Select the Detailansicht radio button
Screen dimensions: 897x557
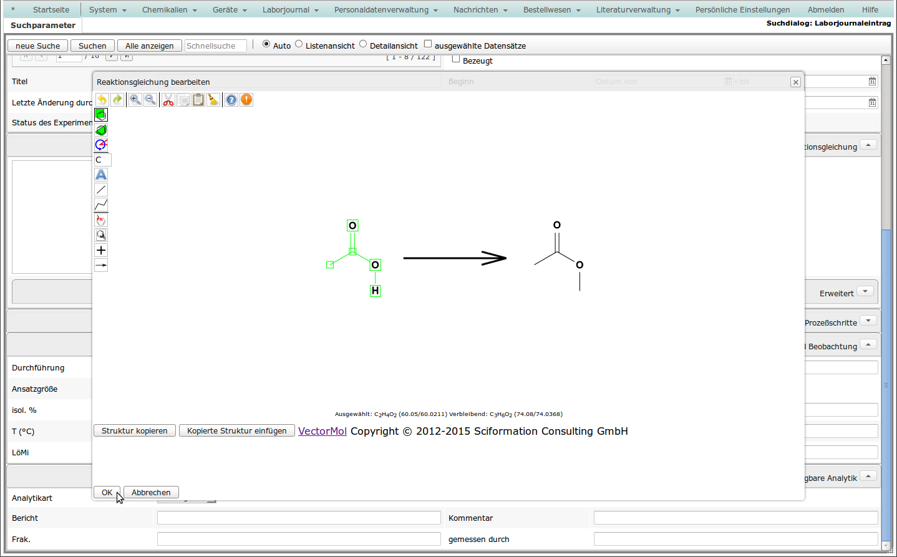tap(363, 44)
